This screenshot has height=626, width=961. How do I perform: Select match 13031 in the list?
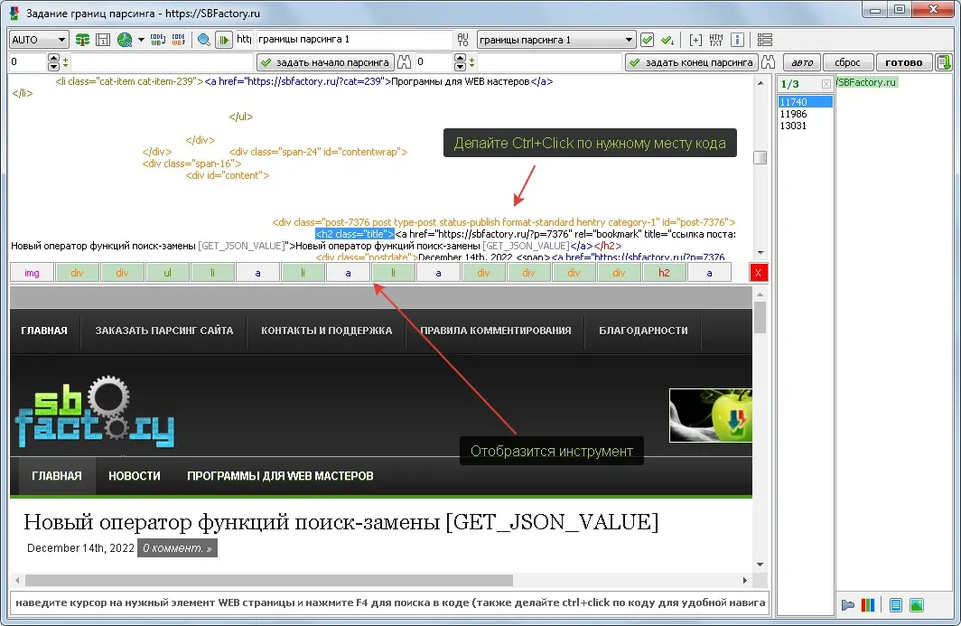[x=806, y=126]
